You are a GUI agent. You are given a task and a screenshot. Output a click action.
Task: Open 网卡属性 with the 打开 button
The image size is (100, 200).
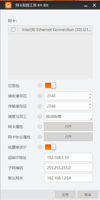(68, 126)
